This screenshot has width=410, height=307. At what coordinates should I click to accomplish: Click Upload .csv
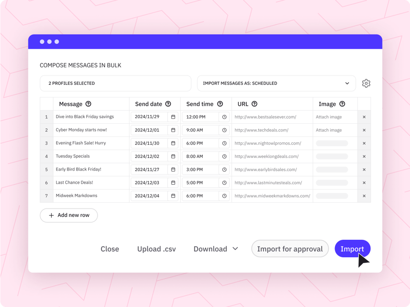pyautogui.click(x=156, y=249)
